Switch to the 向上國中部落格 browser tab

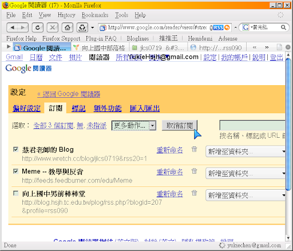(x=100, y=47)
